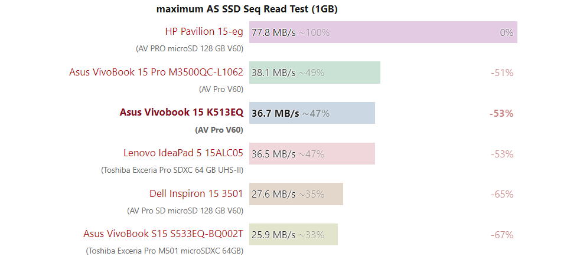Click the Dell Inspiron 15 3501 link
Viewport: 580px width, 263px height.
(196, 193)
